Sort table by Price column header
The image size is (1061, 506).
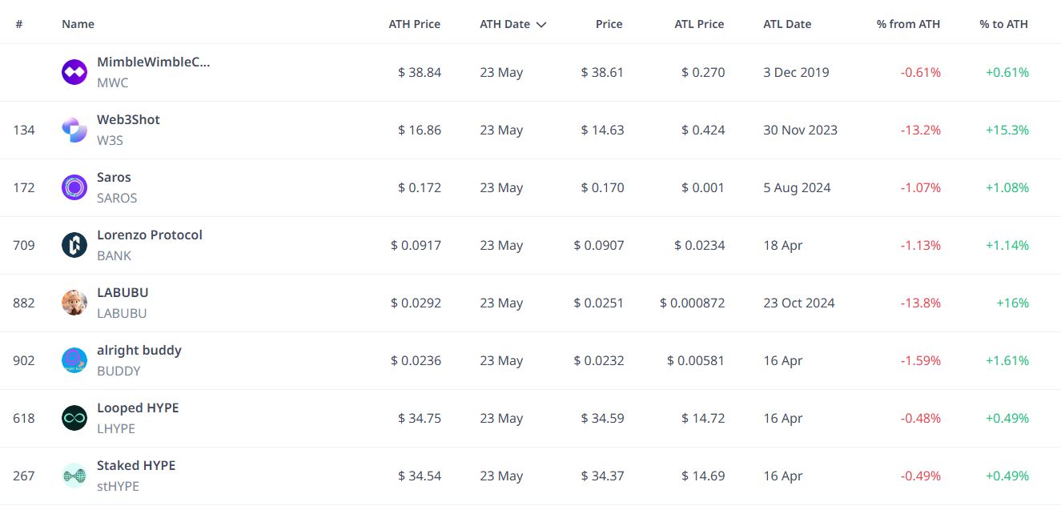pos(609,24)
